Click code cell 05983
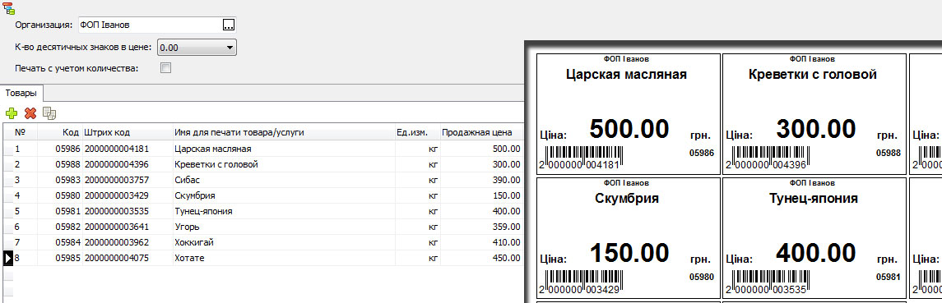Viewport: 942px width, 303px height. (59, 180)
